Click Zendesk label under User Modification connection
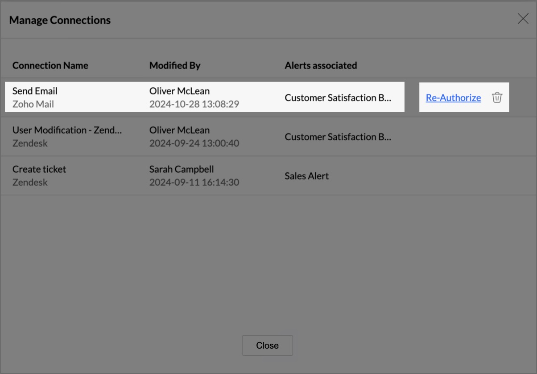Screen dimensions: 537x374 30,143
